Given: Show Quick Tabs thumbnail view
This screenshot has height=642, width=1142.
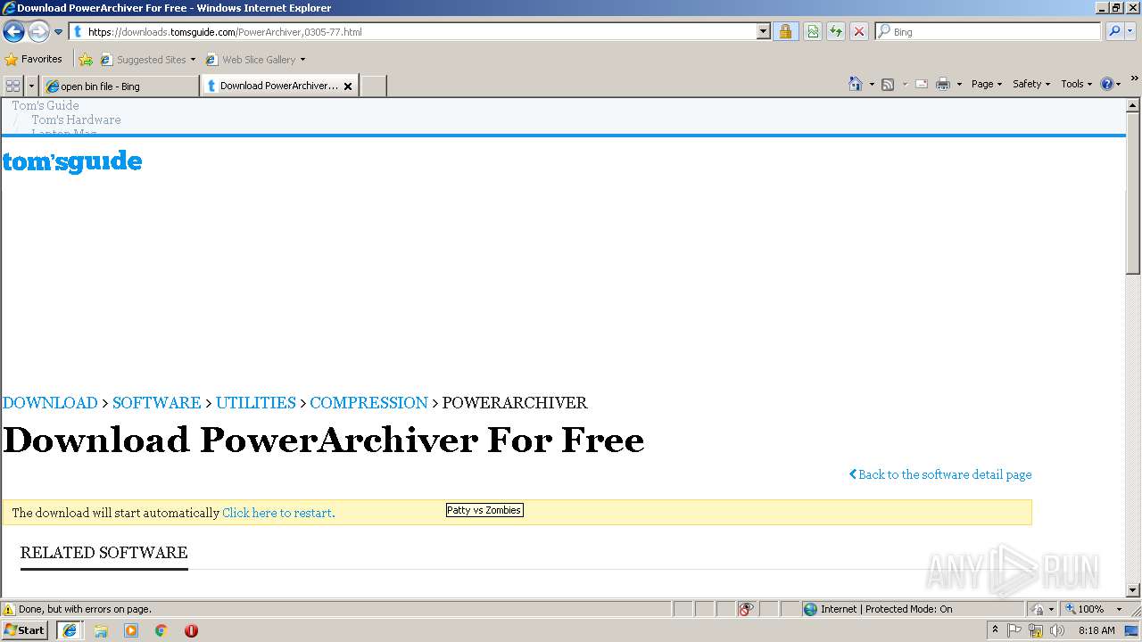Looking at the screenshot, I should point(12,86).
